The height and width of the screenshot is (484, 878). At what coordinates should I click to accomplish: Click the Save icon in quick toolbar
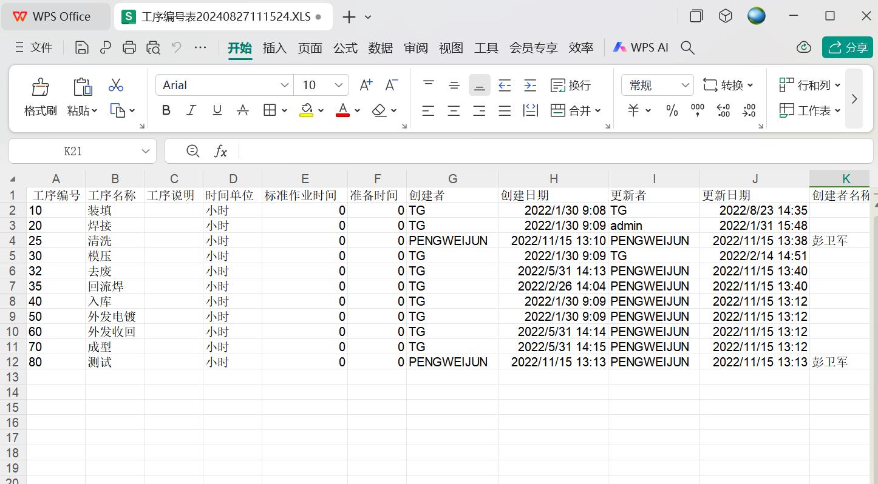tap(82, 47)
